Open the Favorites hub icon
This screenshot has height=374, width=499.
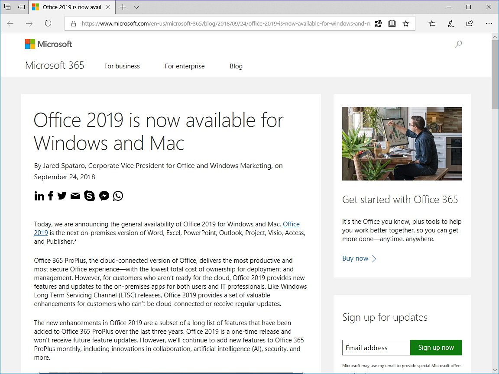pos(432,23)
